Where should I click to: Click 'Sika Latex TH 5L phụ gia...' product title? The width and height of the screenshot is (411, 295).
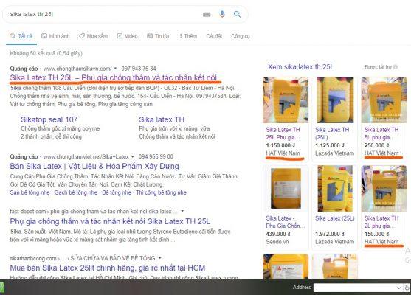pyautogui.click(x=381, y=133)
